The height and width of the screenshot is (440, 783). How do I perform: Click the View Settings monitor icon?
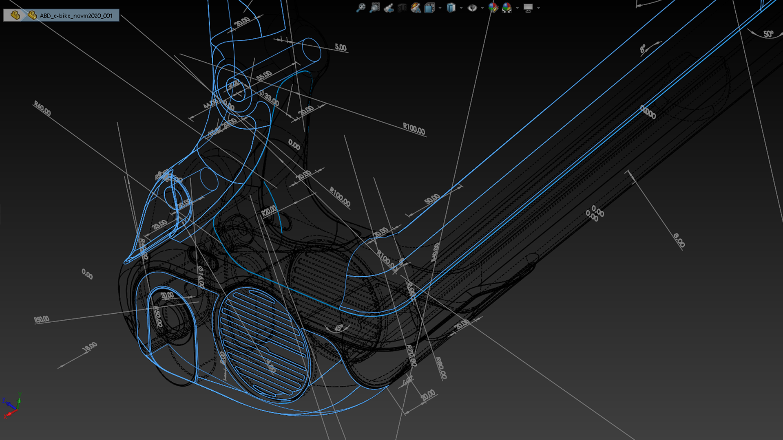pyautogui.click(x=528, y=8)
